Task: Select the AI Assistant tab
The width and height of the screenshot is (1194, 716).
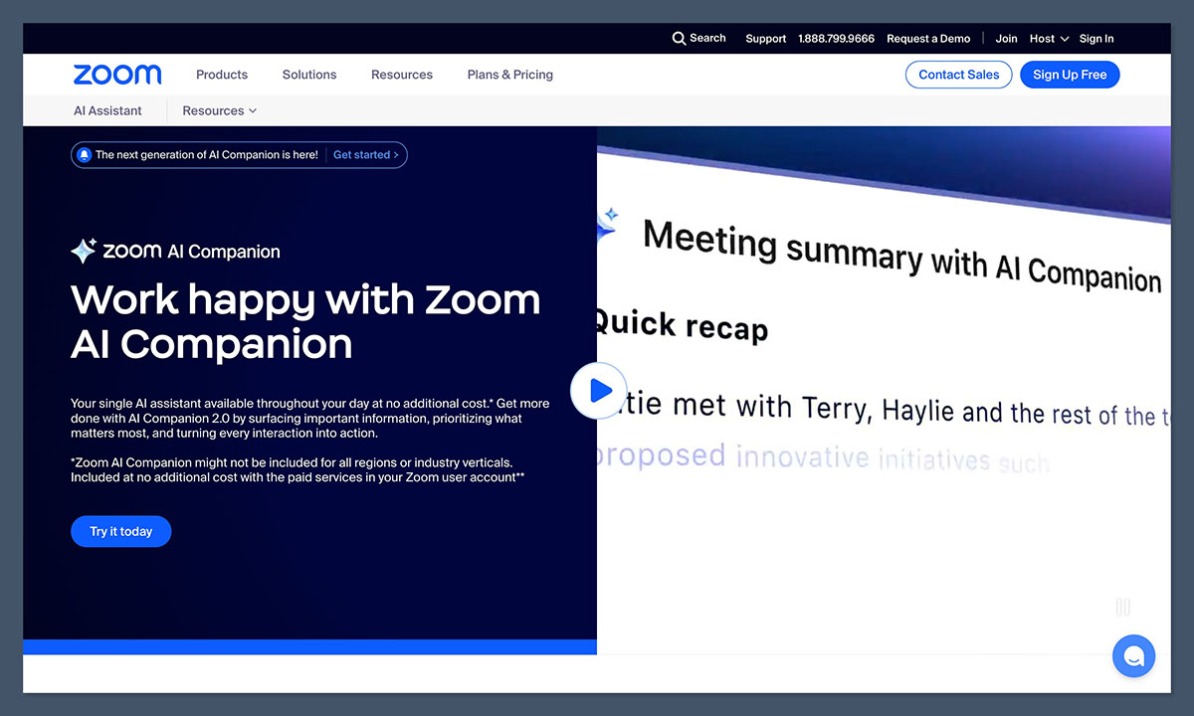Action: pyautogui.click(x=107, y=111)
